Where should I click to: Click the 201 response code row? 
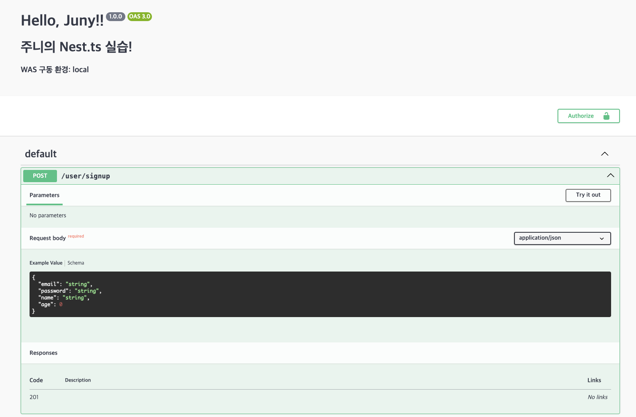click(x=320, y=397)
